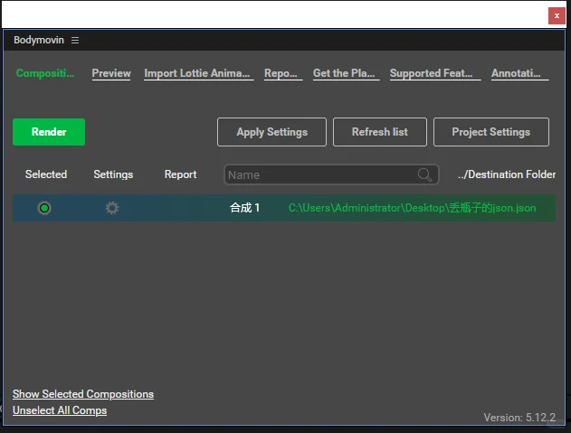571x433 pixels.
Task: Open settings gear for 合成 1
Action: point(112,208)
